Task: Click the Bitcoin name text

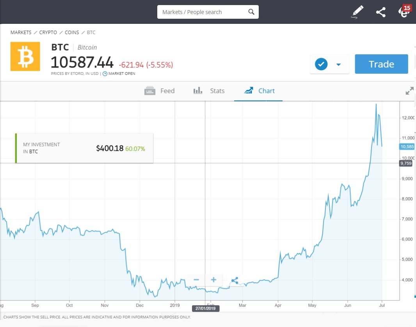Action: pos(87,48)
